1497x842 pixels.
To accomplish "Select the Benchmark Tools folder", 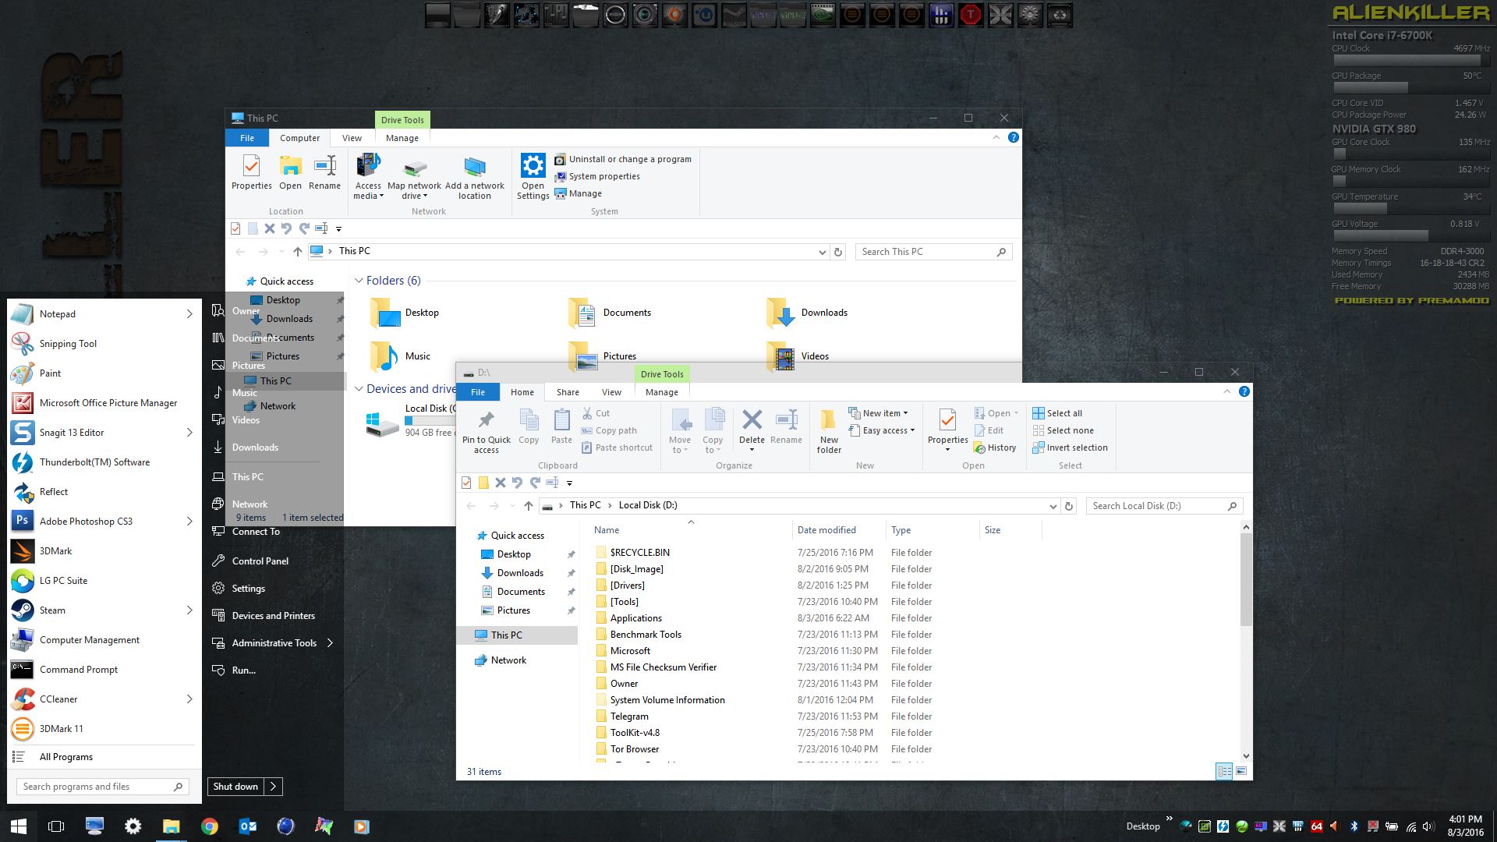I will coord(646,635).
